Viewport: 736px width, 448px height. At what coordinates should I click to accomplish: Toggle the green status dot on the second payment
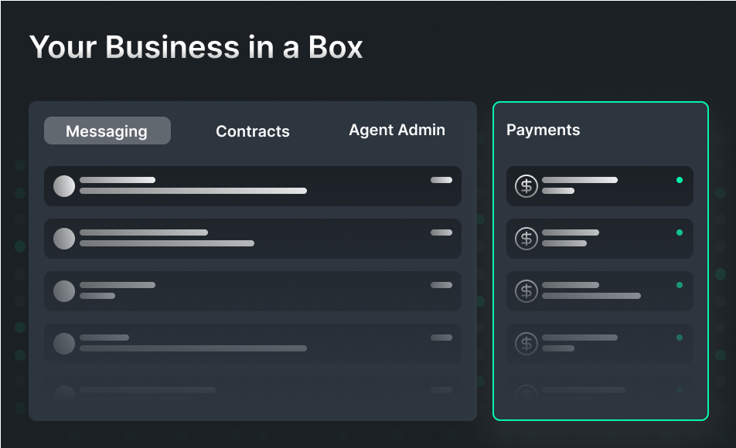point(680,232)
